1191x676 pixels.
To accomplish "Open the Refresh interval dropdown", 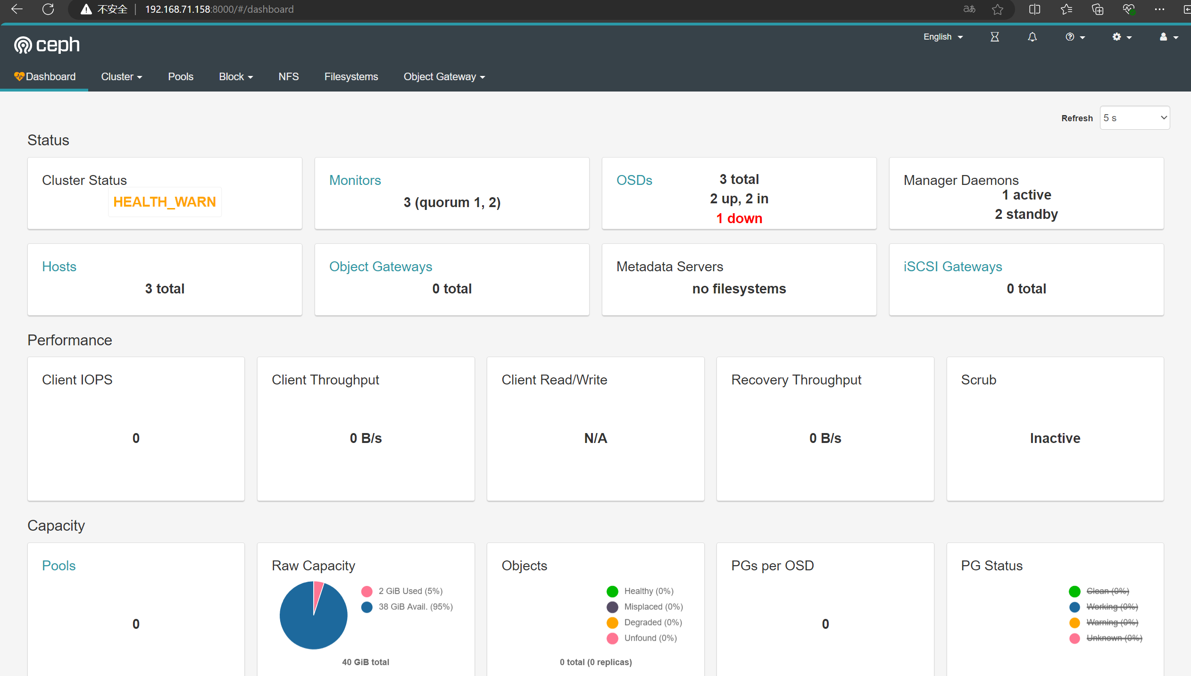I will (1134, 118).
